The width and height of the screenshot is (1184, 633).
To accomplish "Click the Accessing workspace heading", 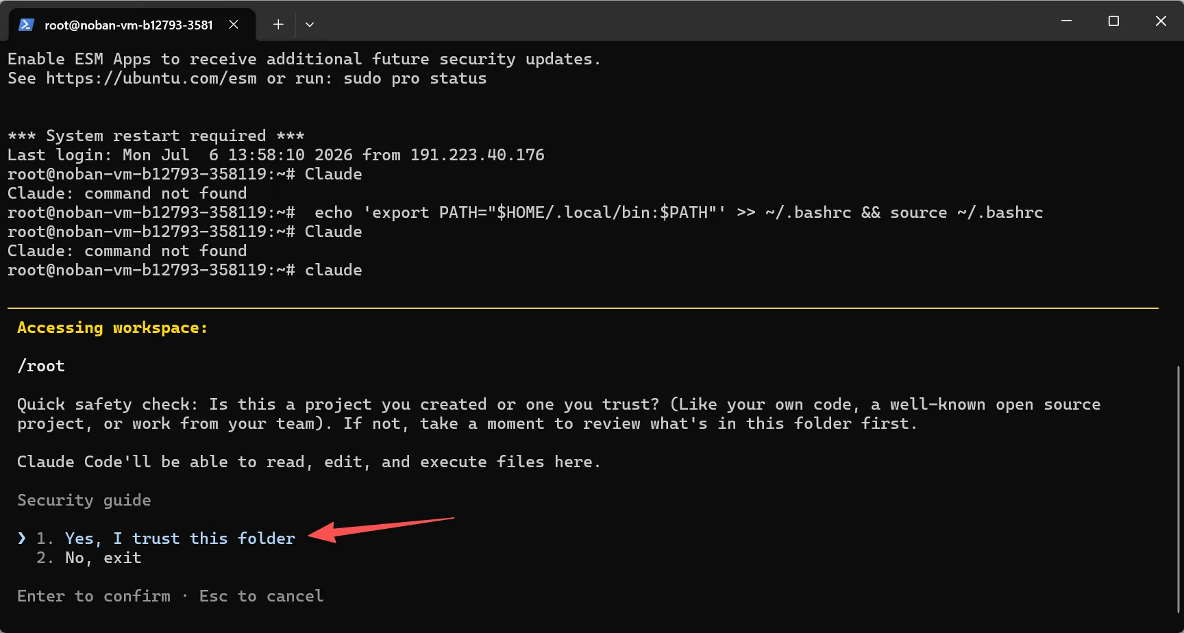I will (112, 327).
